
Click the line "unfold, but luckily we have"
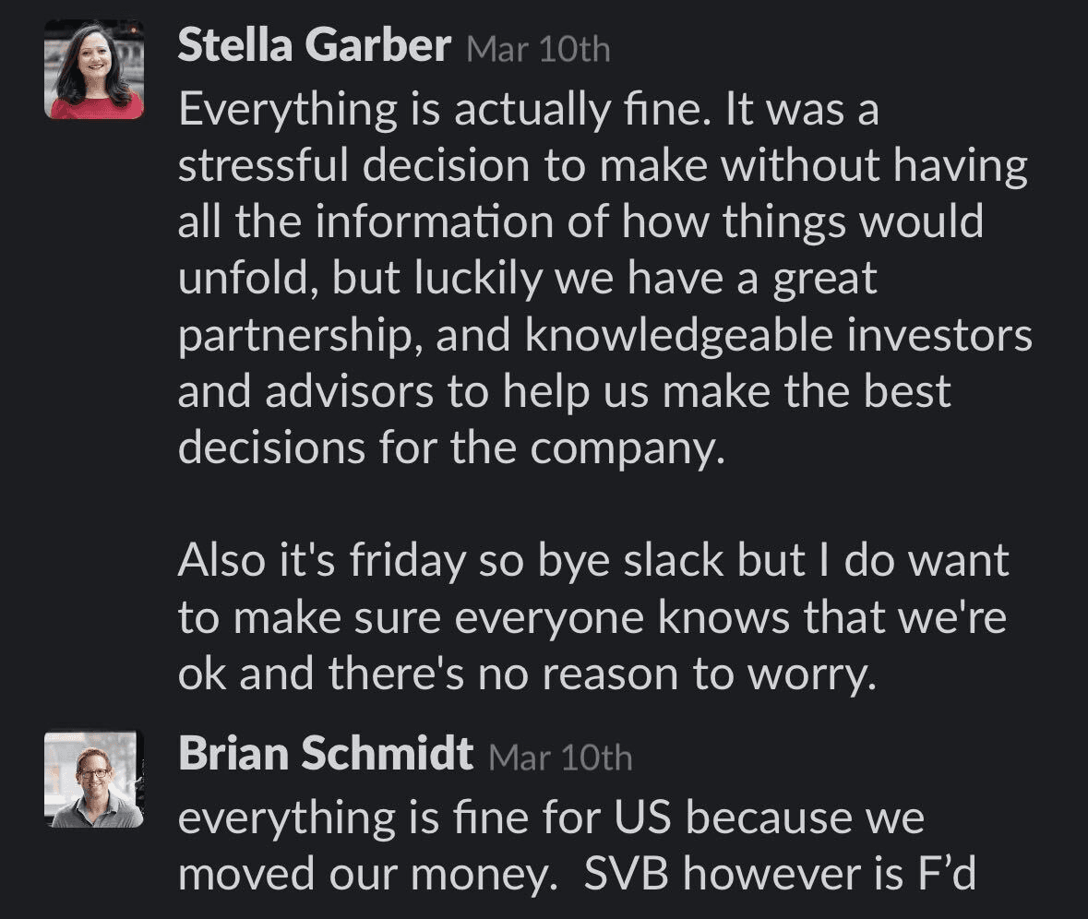[x=526, y=280]
